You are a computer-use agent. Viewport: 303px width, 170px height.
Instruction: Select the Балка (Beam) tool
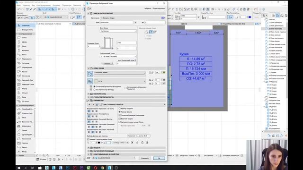tap(26, 55)
